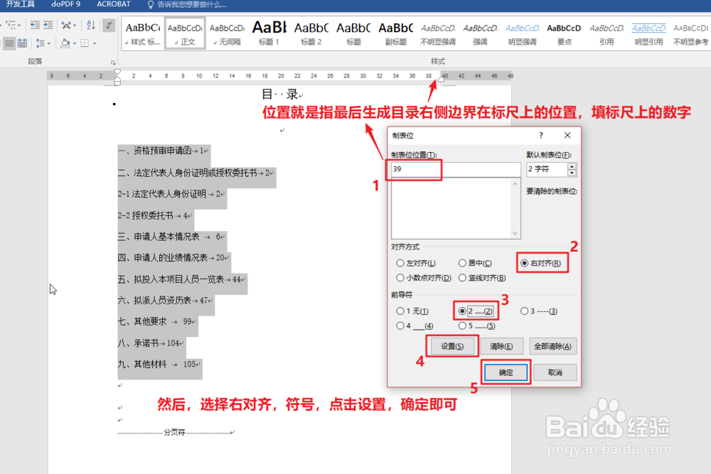Open the Borders dropdown arrow

tap(95, 43)
